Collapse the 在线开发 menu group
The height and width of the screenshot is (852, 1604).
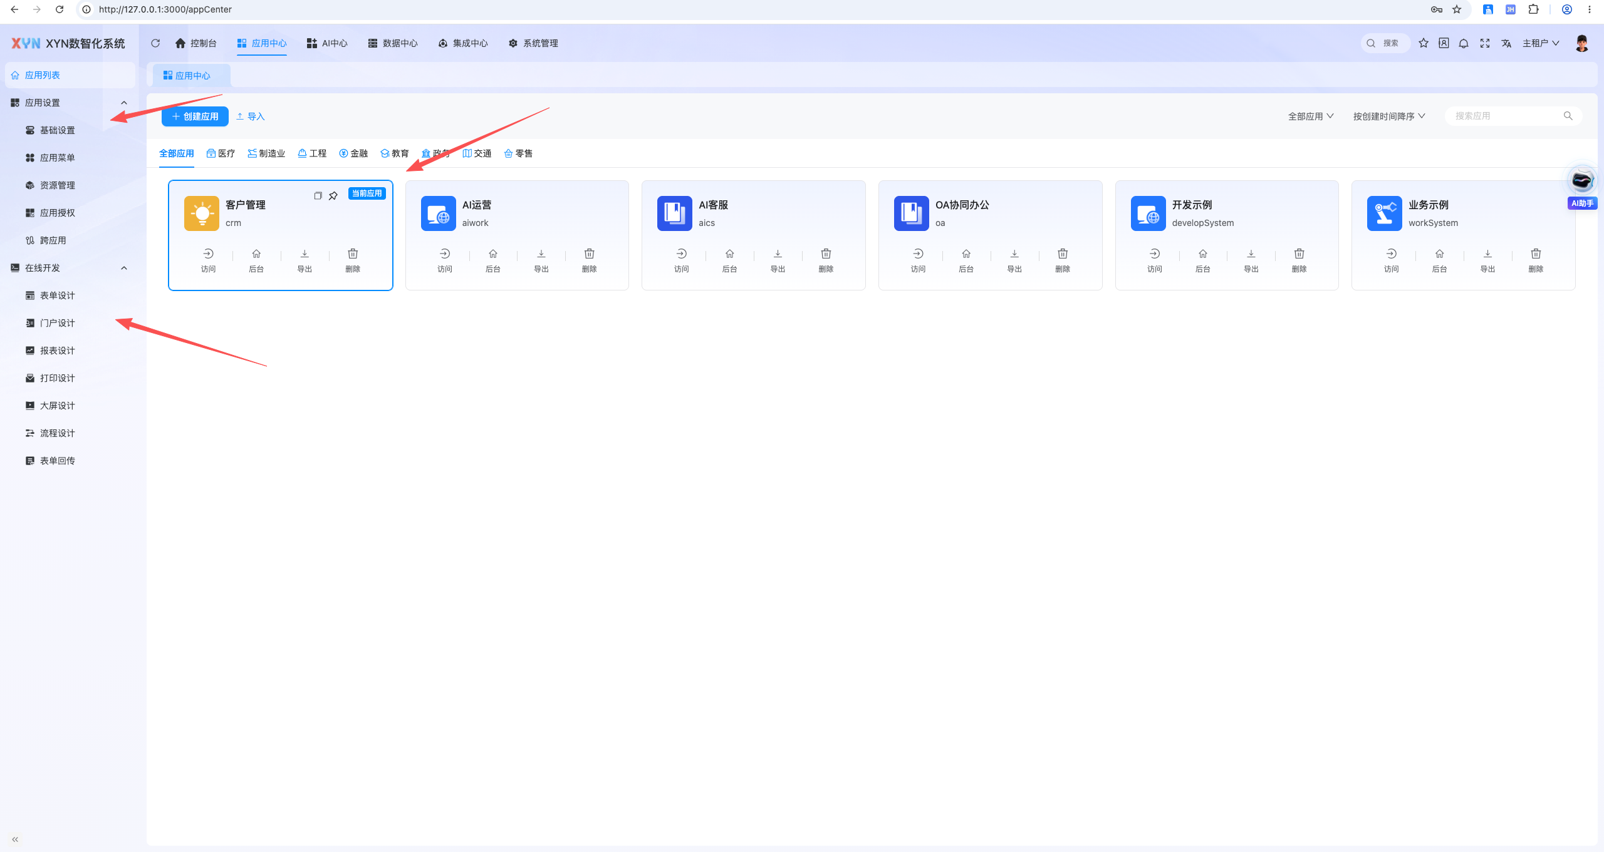point(124,268)
